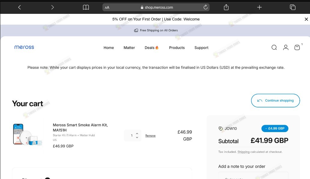Open the Safari bookmarks book icon

pos(86,7)
